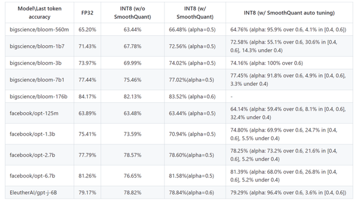This screenshot has height=201, width=358.
Task: Select the facebook/opt-125m row label
Action: (x=34, y=113)
